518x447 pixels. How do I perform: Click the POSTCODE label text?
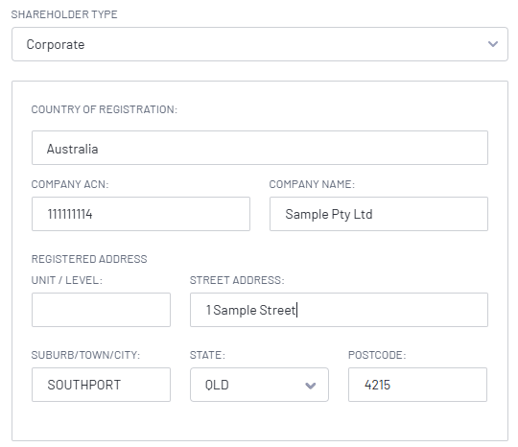point(377,355)
